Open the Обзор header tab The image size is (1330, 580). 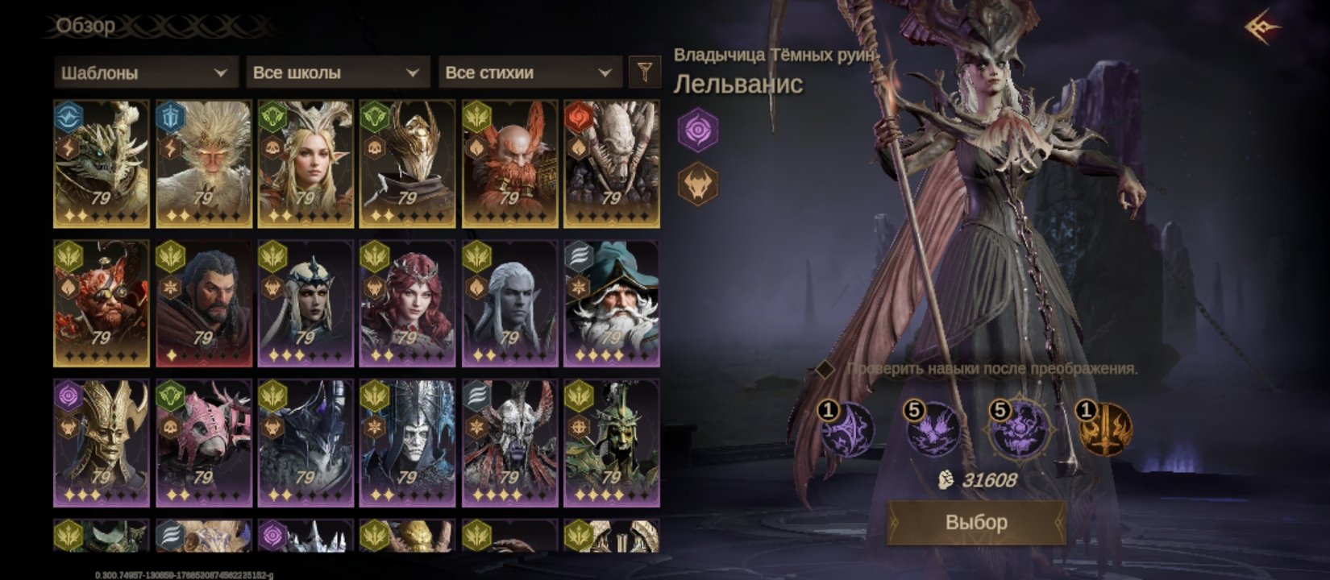pyautogui.click(x=85, y=26)
